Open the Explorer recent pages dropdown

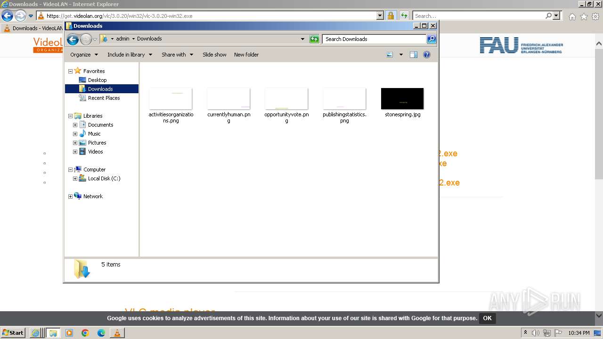[95, 39]
